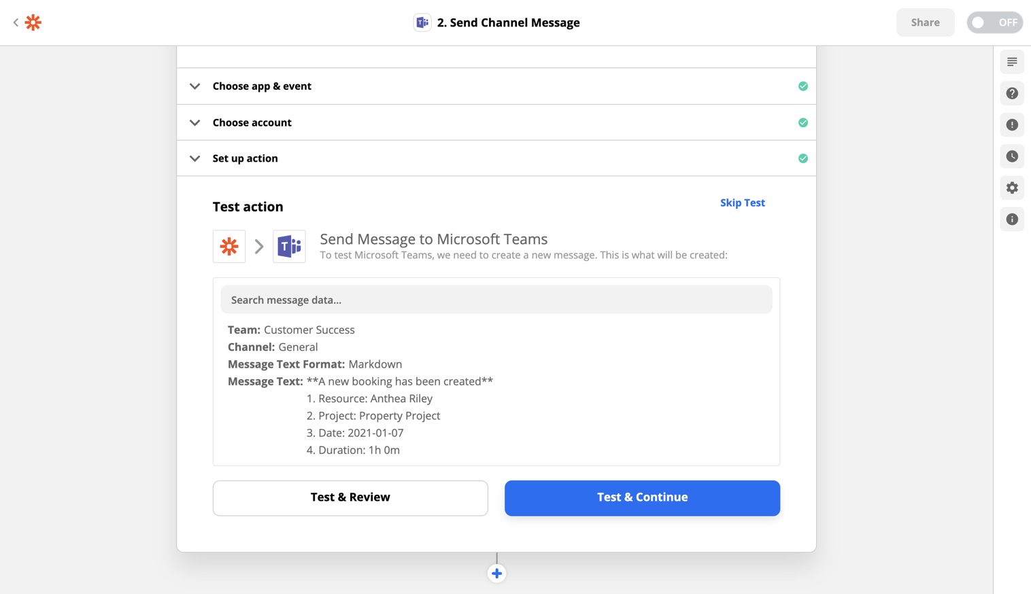Click the Team: Customer Success line
The height and width of the screenshot is (594, 1031).
[291, 330]
